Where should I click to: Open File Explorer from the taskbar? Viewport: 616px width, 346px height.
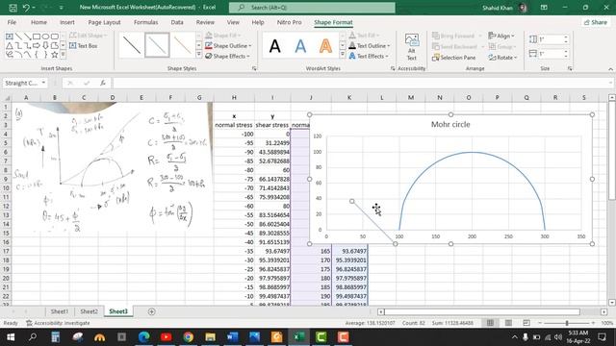[x=210, y=337]
